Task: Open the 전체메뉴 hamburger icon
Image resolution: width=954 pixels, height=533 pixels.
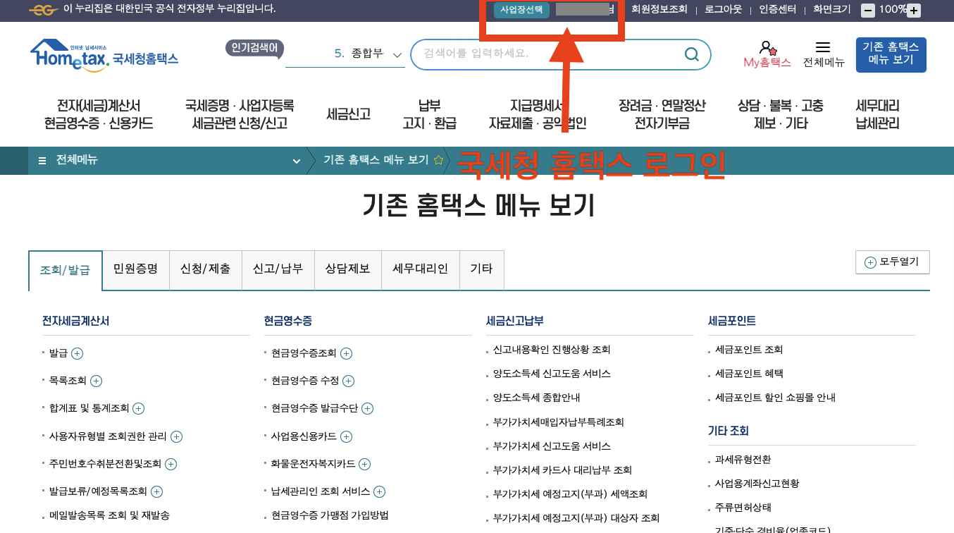Action: (x=823, y=47)
